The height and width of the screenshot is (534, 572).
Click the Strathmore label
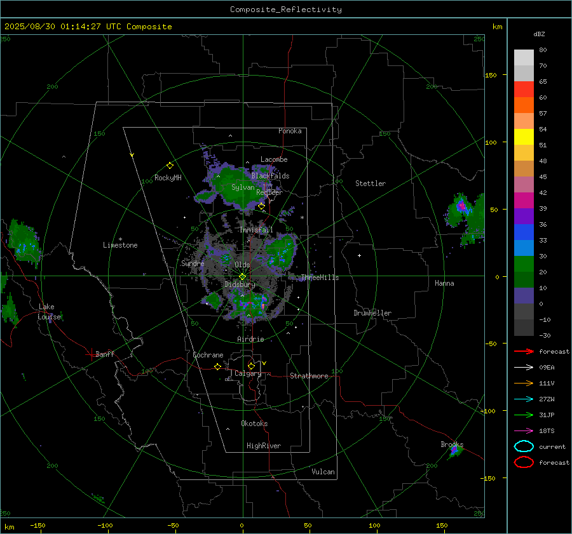309,376
